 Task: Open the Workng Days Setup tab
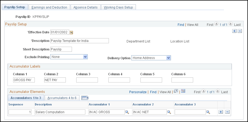118,7
